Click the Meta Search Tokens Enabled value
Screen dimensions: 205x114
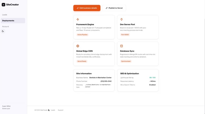pyautogui.click(x=152, y=85)
